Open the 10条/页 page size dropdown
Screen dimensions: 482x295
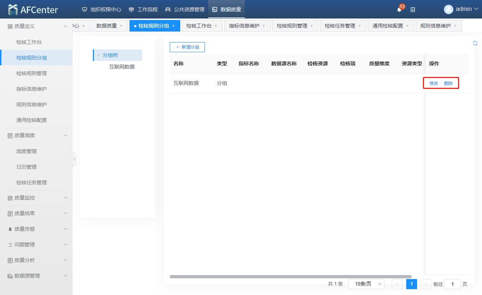tap(366, 284)
